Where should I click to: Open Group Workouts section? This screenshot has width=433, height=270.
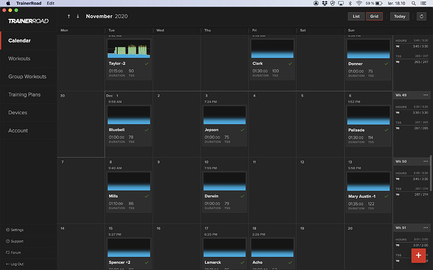click(x=28, y=76)
